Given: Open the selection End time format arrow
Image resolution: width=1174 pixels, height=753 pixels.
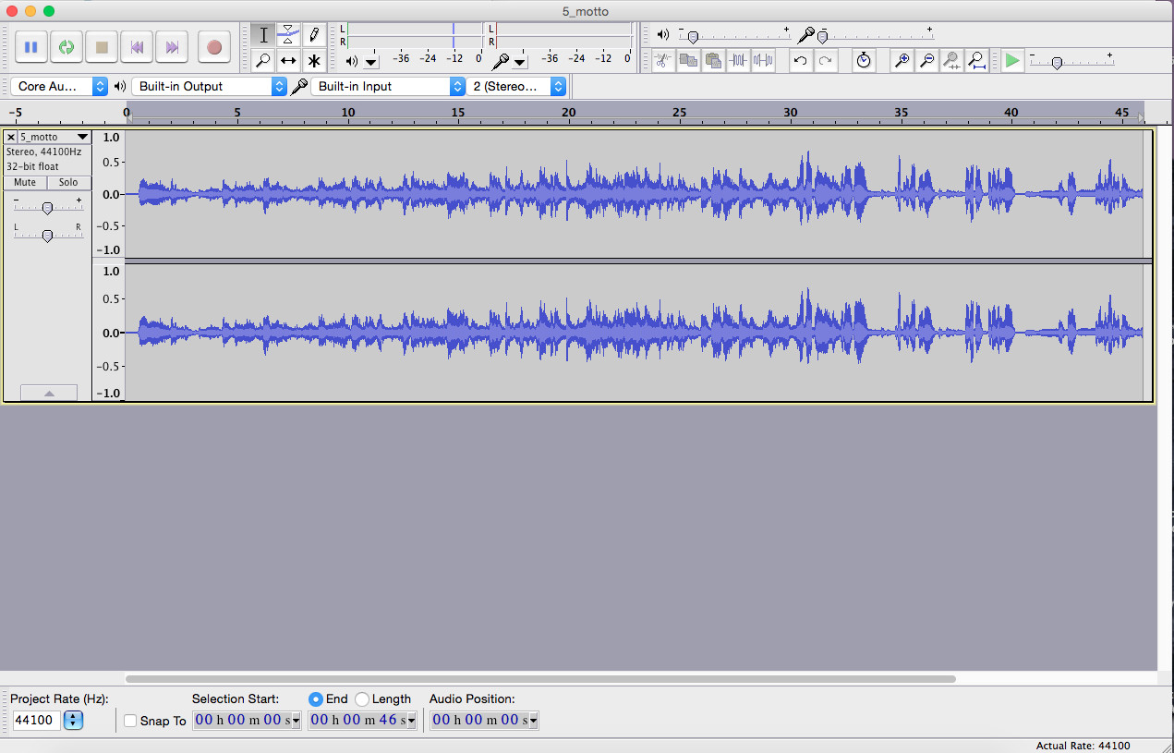Looking at the screenshot, I should tap(411, 721).
